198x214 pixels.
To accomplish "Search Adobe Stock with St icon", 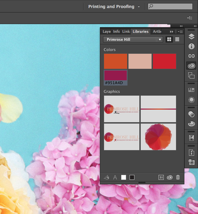I will click(161, 177).
